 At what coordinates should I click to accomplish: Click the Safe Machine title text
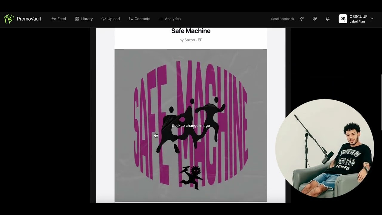(x=191, y=31)
